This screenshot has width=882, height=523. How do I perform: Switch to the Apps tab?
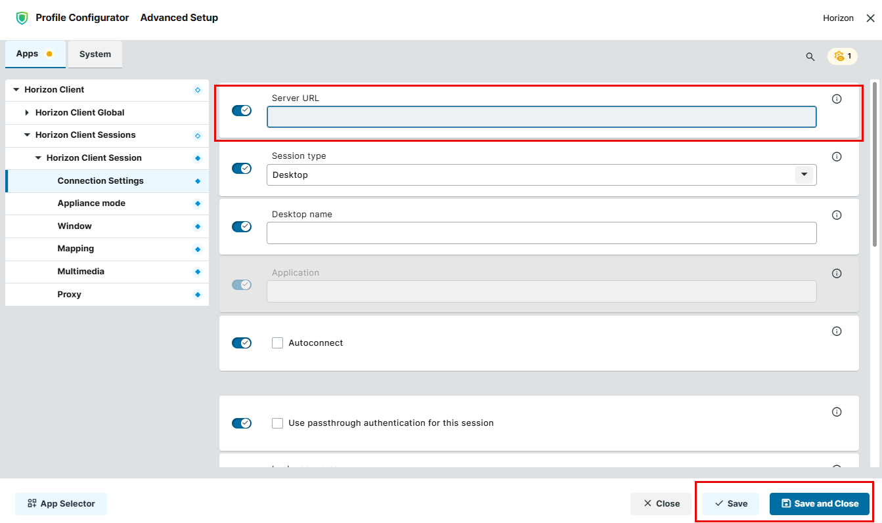[35, 54]
